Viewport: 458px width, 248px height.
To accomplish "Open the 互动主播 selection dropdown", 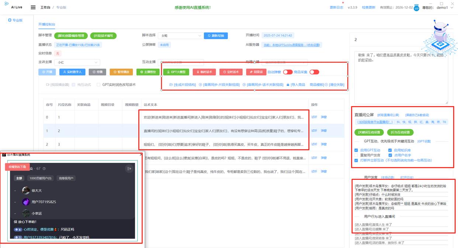I will pyautogui.click(x=181, y=62).
